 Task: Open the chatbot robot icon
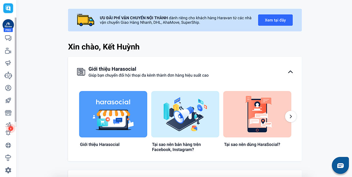pyautogui.click(x=8, y=75)
